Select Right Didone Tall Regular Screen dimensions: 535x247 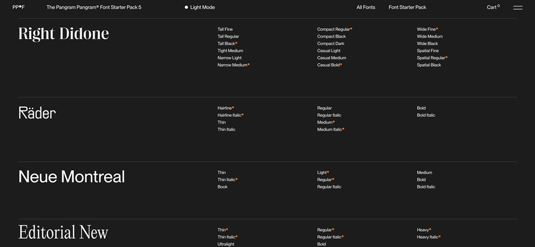(x=228, y=36)
